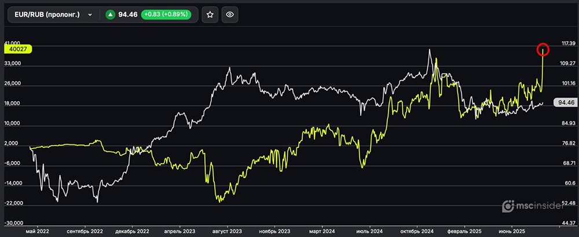Click the апрель 2023 date label
Image resolution: width=579 pixels, height=237 pixels.
(x=180, y=231)
